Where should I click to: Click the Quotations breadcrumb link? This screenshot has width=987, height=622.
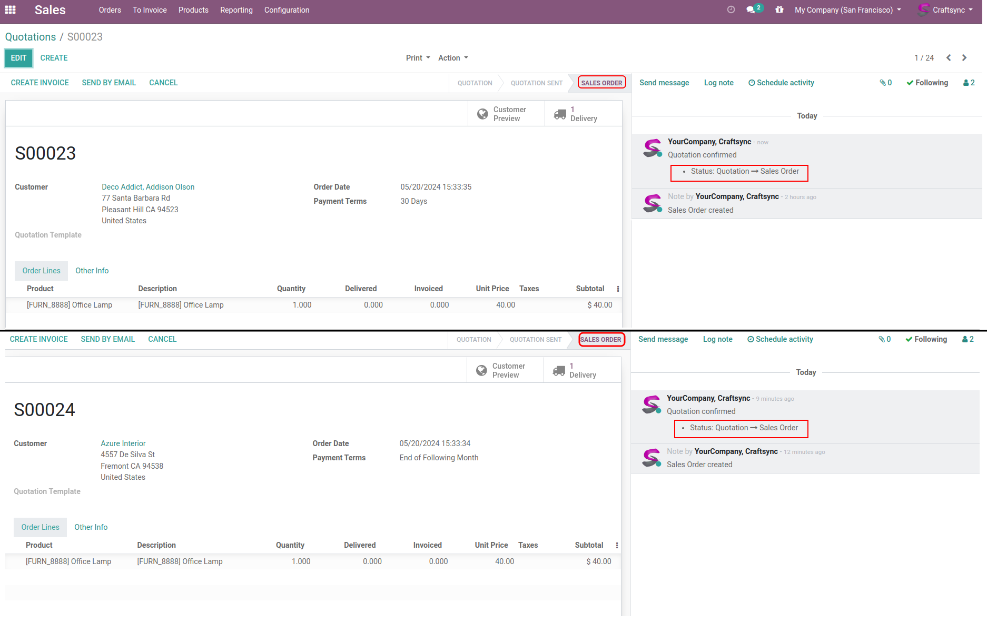pos(31,37)
